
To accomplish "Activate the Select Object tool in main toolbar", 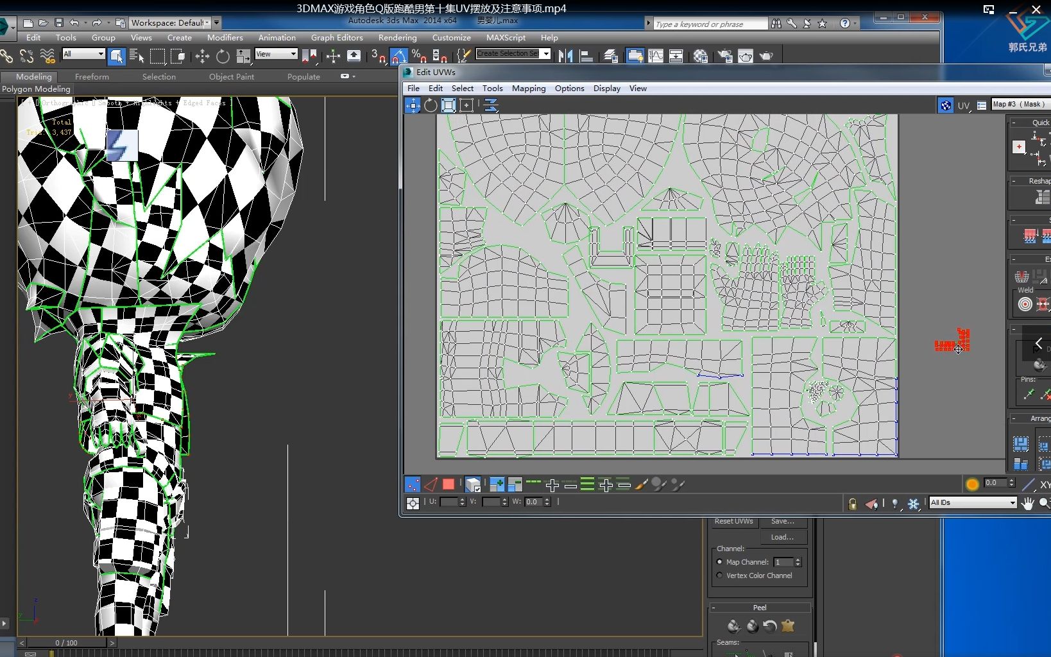I will (x=116, y=56).
